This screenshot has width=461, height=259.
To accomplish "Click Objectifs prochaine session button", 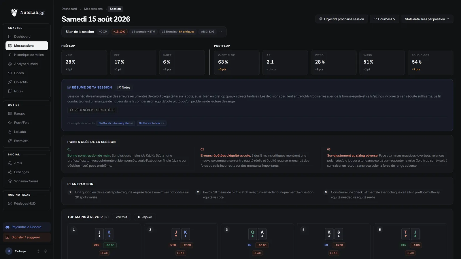I will pyautogui.click(x=341, y=19).
